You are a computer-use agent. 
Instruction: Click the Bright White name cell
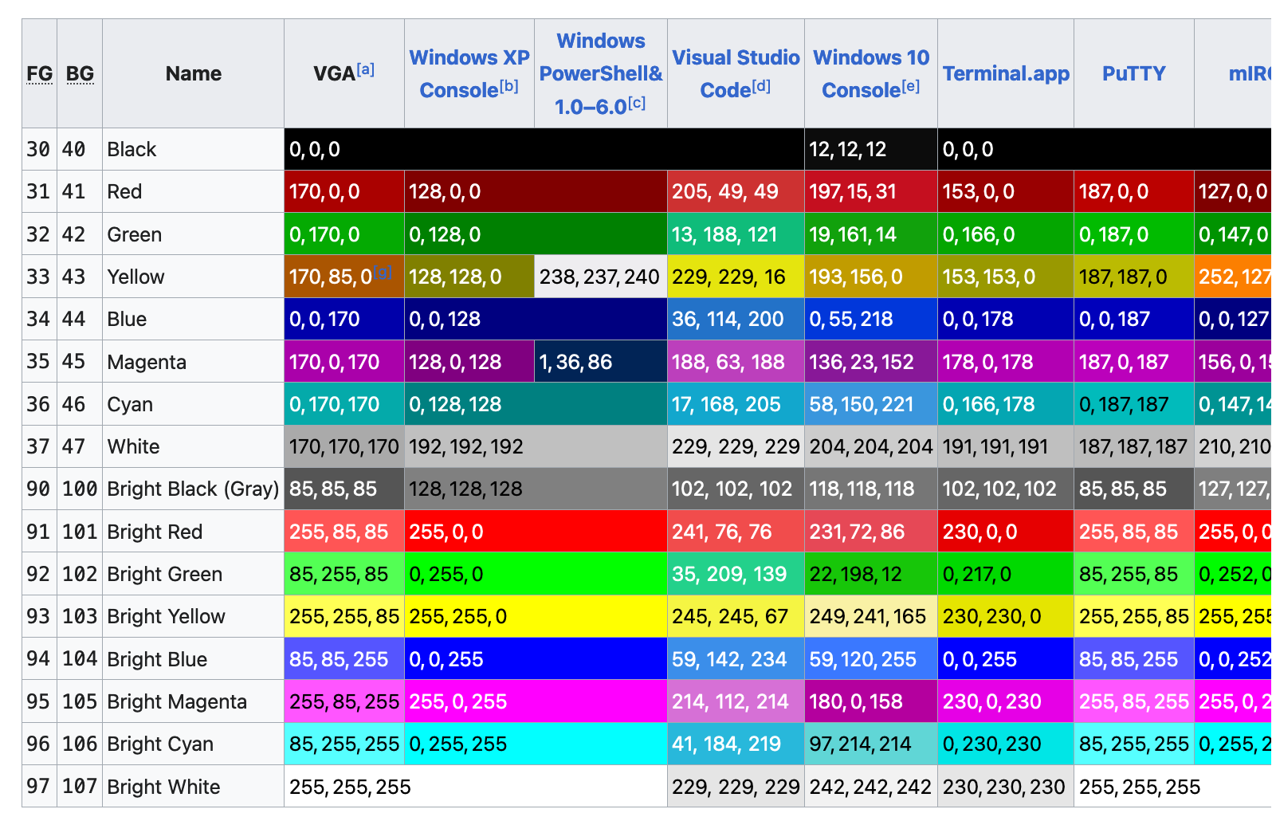point(193,787)
